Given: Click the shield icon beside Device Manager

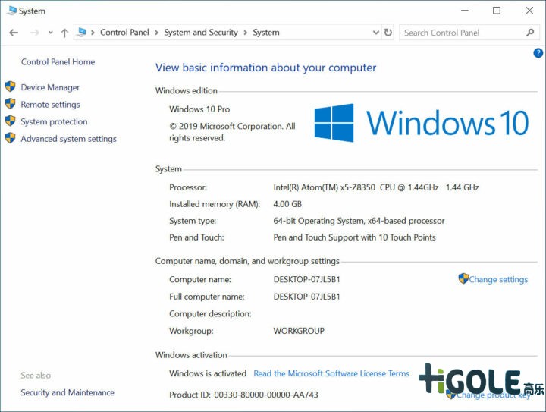Looking at the screenshot, I should coord(10,87).
